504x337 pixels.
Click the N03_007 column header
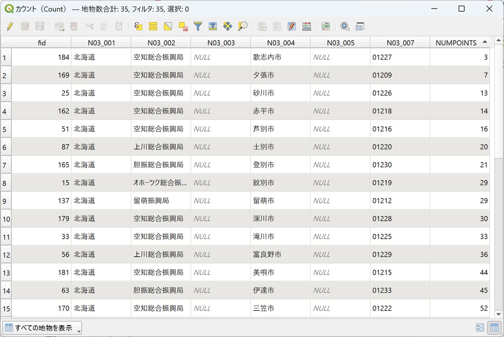pyautogui.click(x=400, y=43)
